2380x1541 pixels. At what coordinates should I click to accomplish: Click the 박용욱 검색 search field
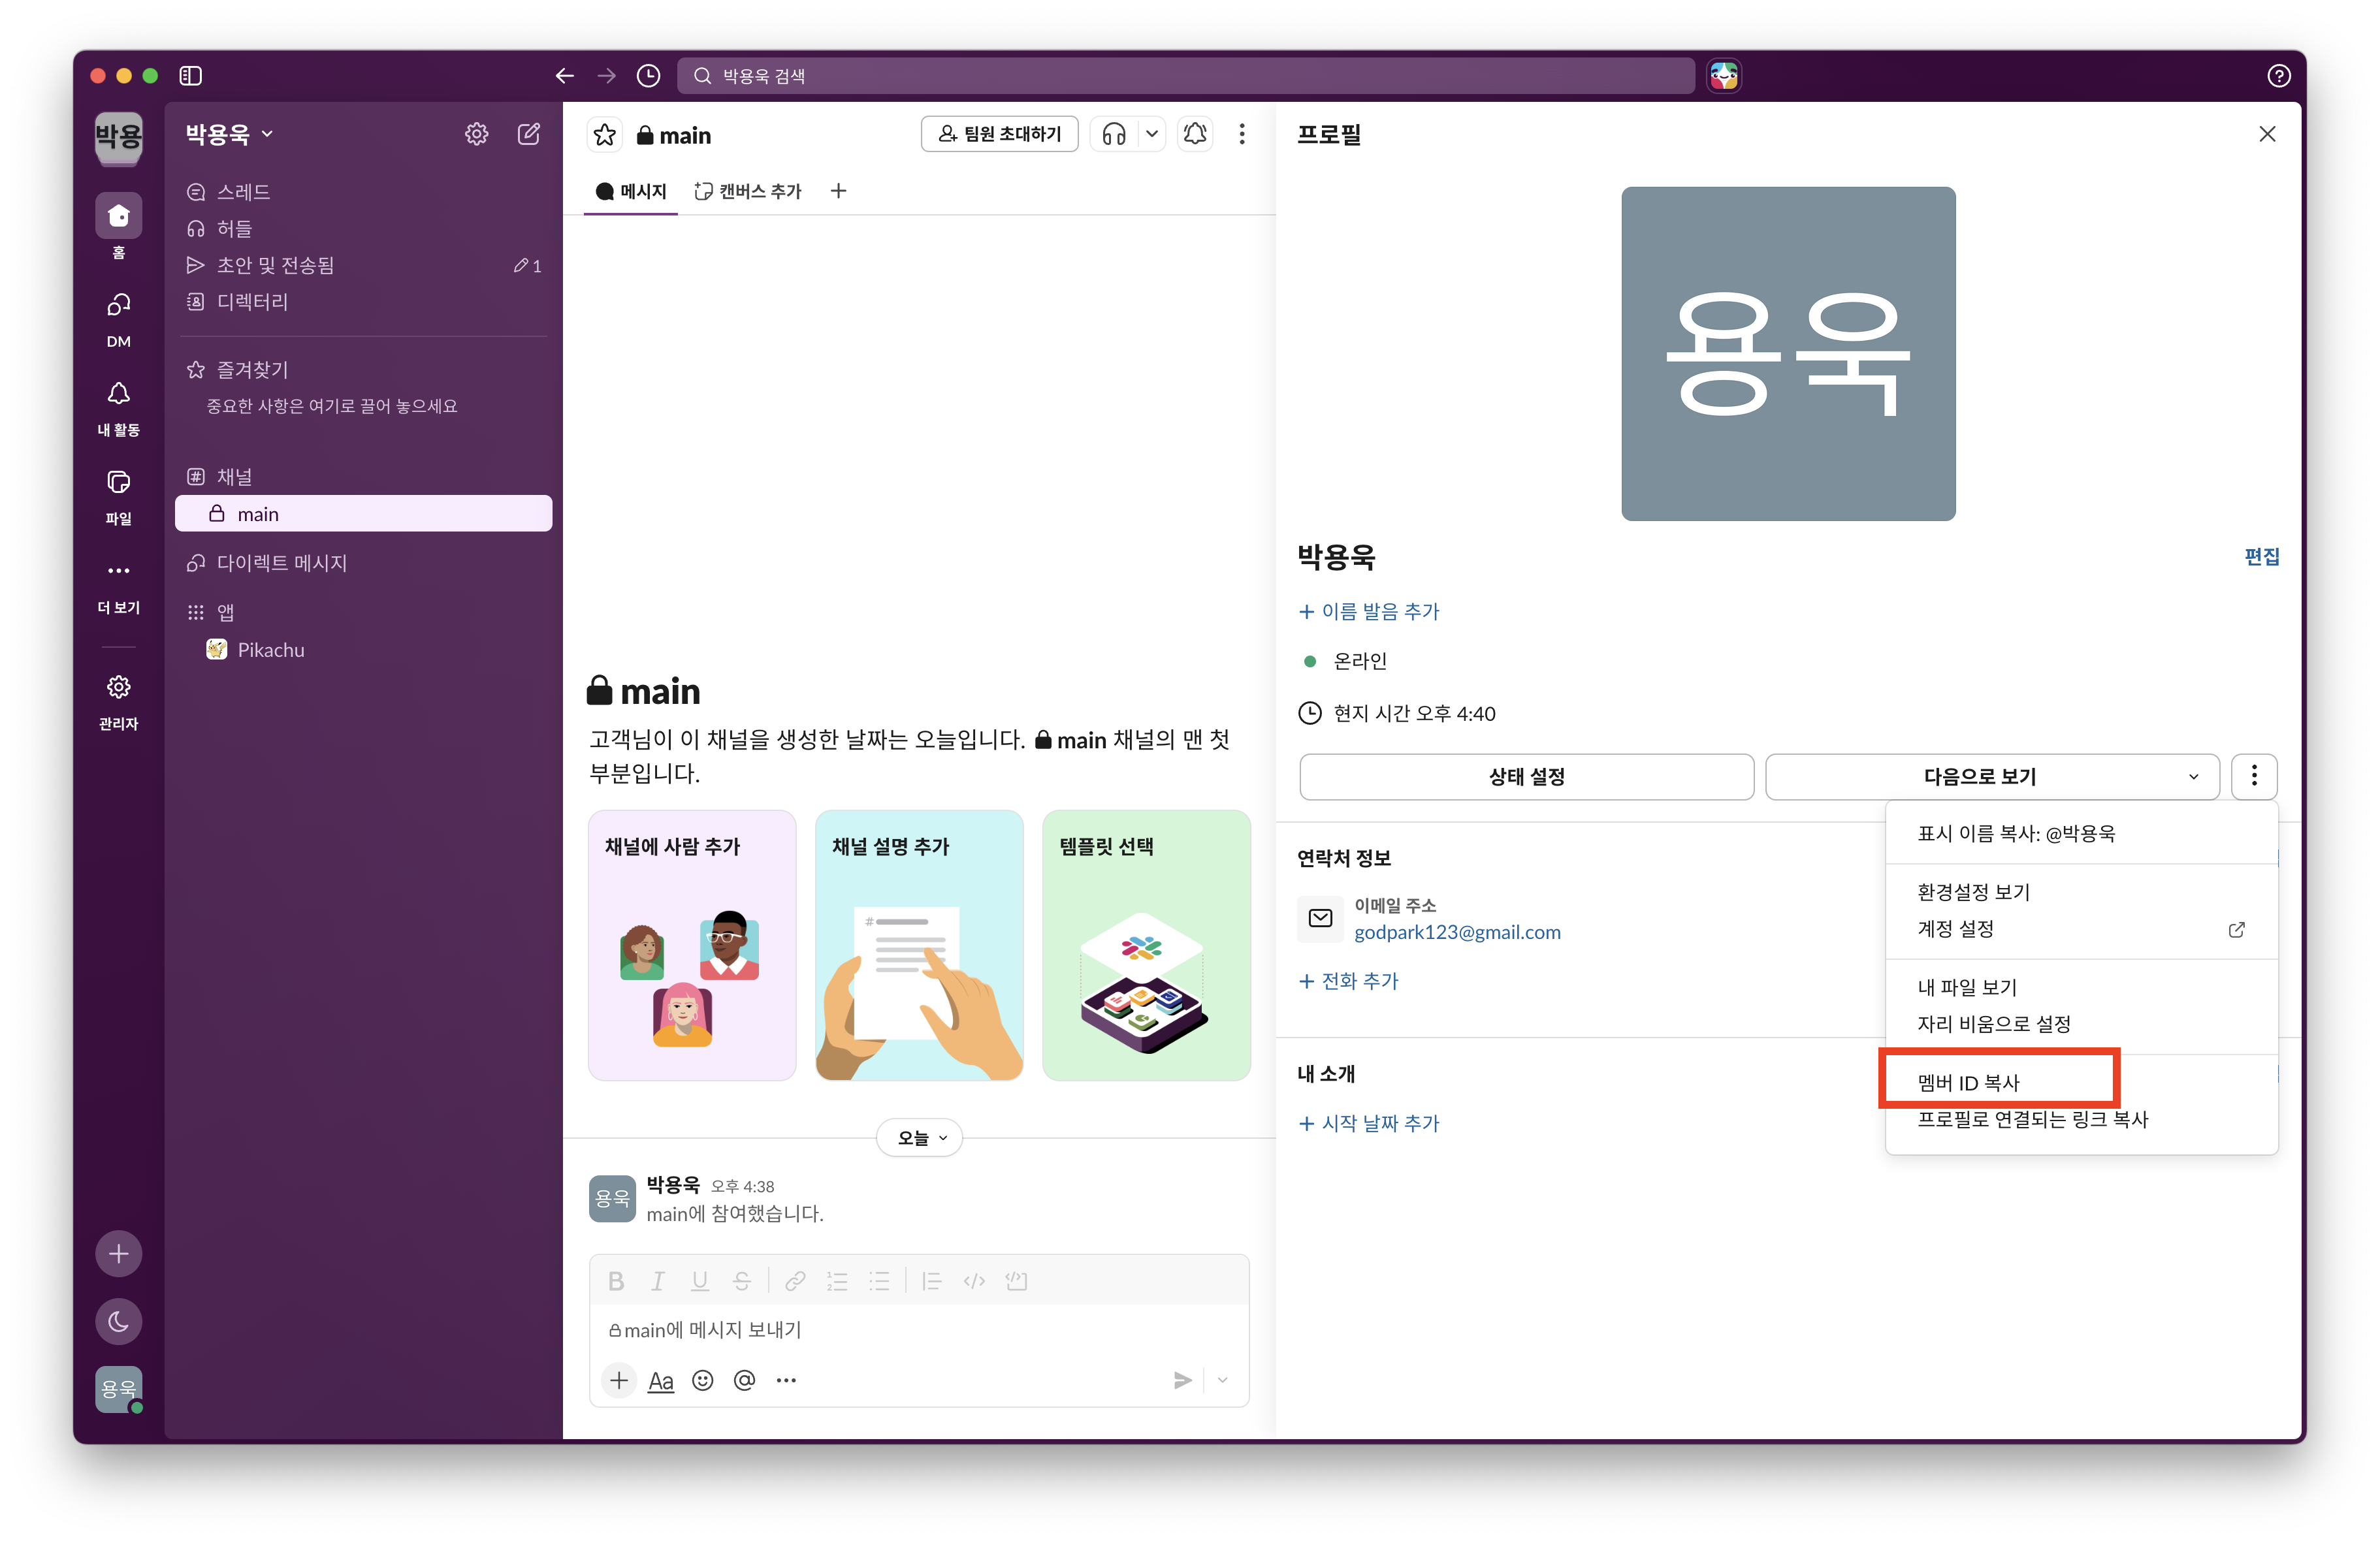[1186, 75]
